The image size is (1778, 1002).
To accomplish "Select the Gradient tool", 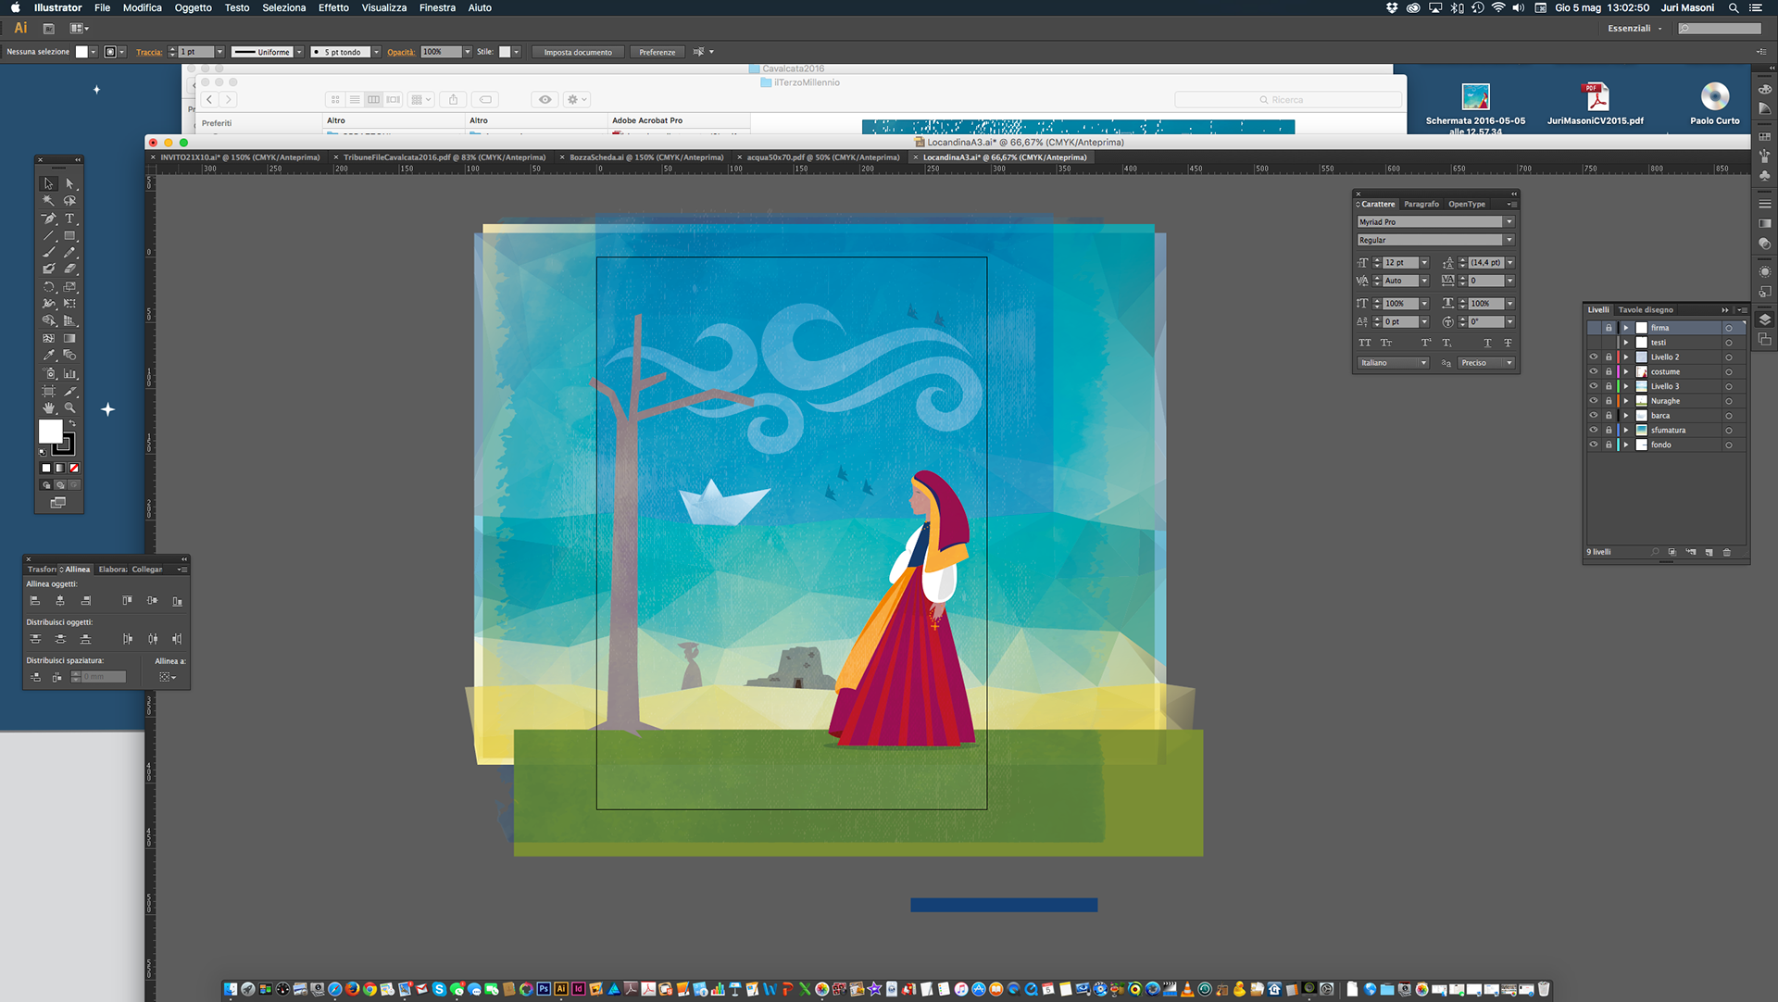I will coord(69,339).
